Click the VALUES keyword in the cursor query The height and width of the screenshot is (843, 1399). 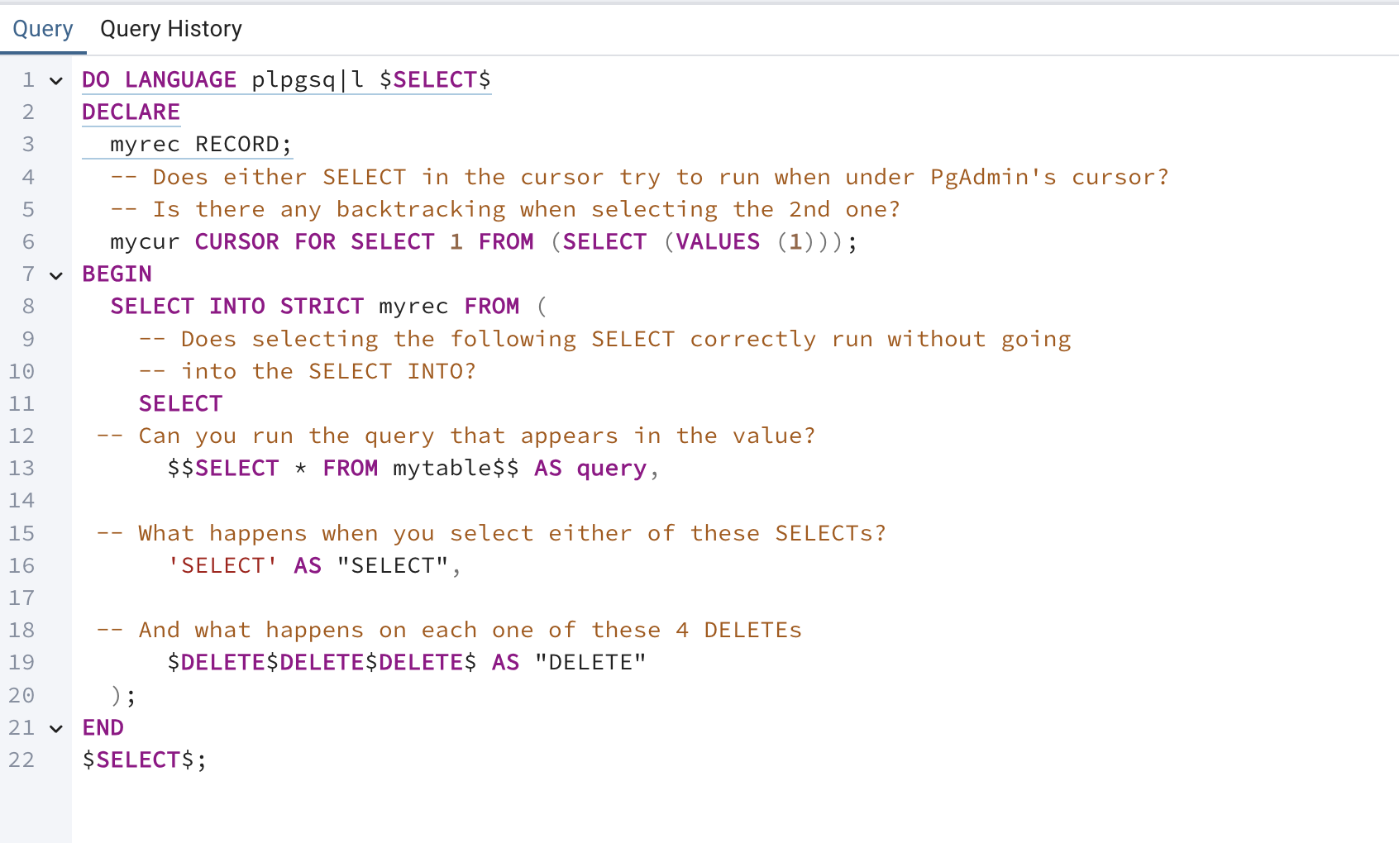pos(718,242)
